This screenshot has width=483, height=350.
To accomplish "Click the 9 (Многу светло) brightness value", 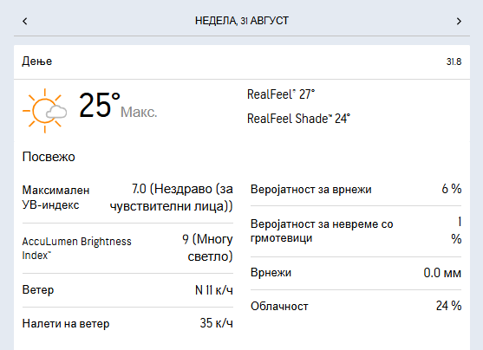I will point(207,248).
